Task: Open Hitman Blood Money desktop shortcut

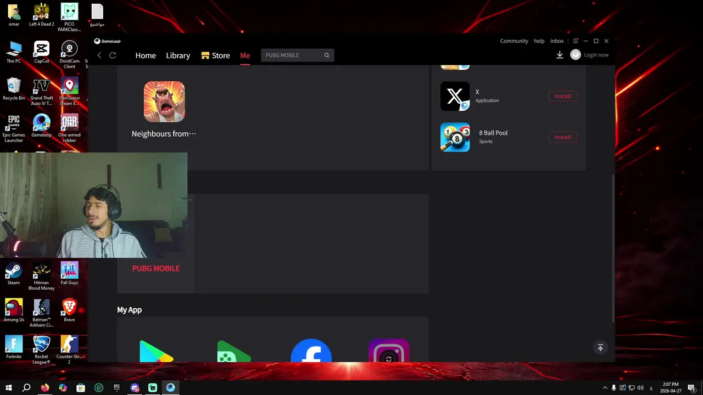Action: point(41,276)
